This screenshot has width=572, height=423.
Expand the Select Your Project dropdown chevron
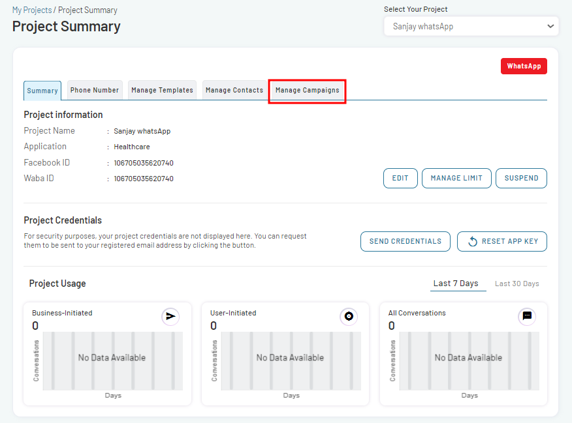click(550, 26)
